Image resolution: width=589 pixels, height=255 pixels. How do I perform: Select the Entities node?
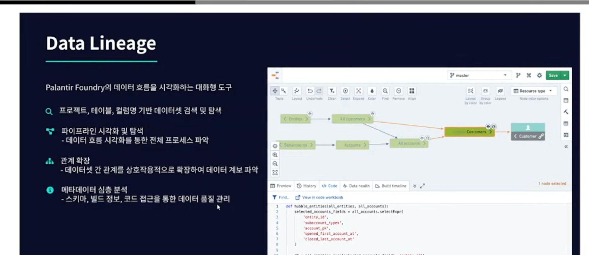tap(295, 119)
